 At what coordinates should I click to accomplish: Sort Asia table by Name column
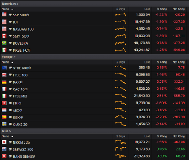(7, 136)
